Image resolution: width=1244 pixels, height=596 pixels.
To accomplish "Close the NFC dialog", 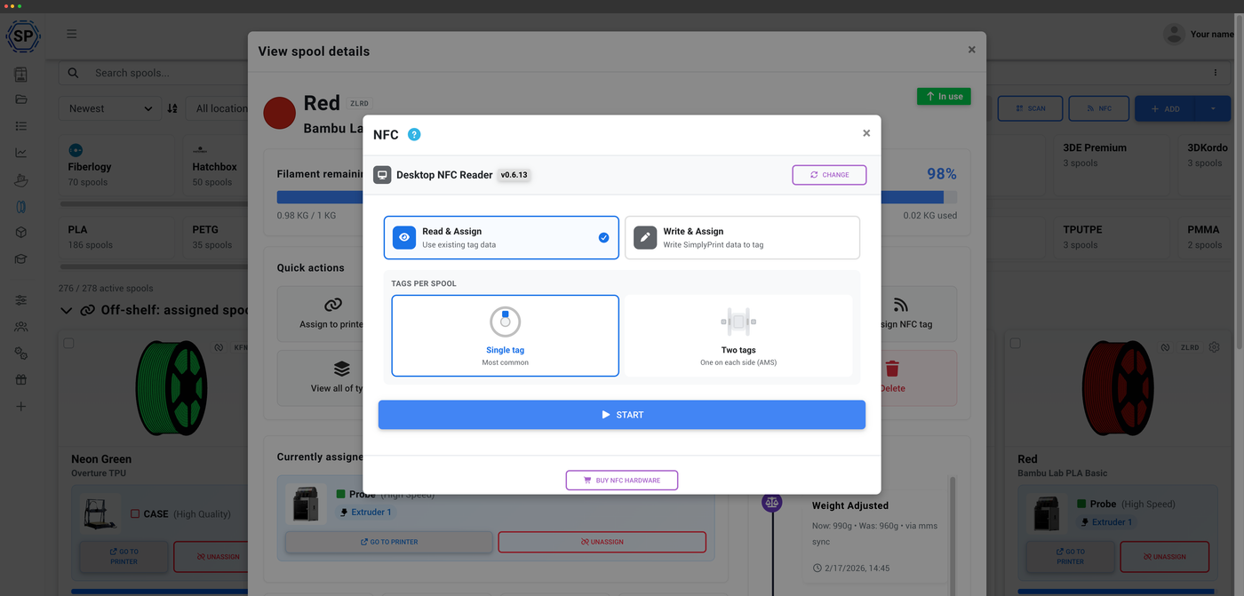I will click(866, 133).
